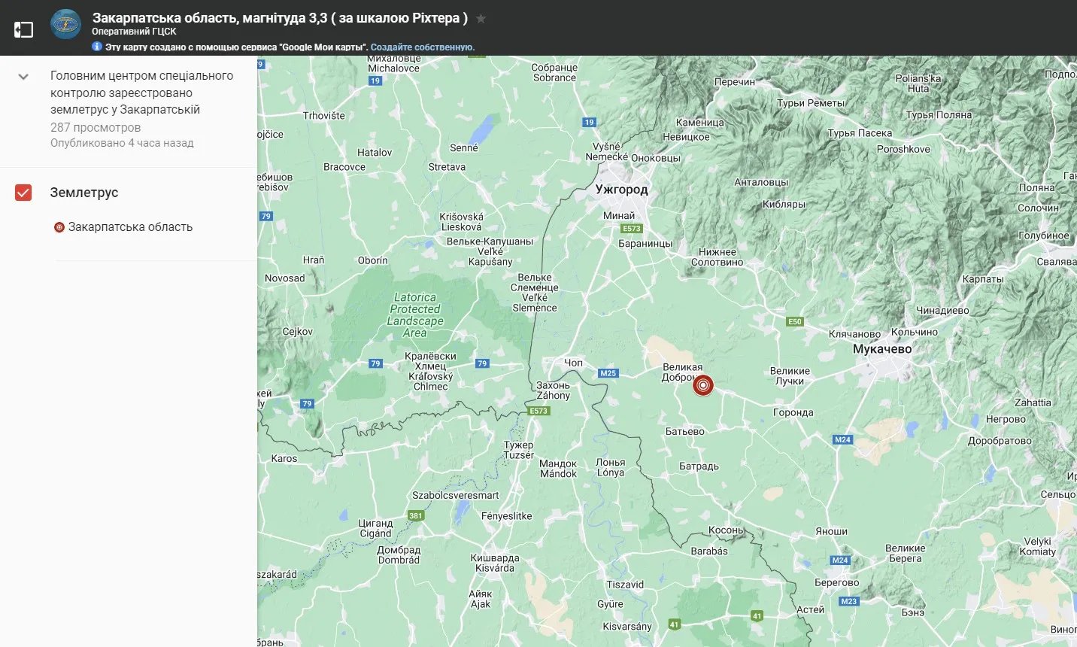The width and height of the screenshot is (1077, 647).
Task: Click the Ужгород city label on map
Action: pyautogui.click(x=621, y=190)
